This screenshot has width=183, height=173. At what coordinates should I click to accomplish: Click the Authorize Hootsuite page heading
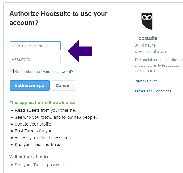click(58, 18)
